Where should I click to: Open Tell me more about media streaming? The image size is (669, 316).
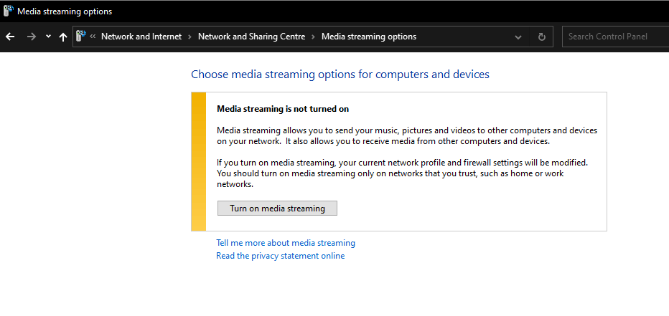(x=286, y=243)
